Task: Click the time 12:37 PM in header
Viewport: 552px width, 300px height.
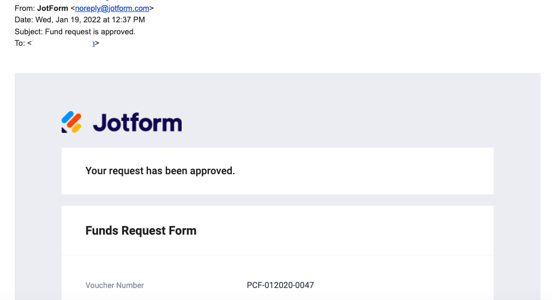Action: pyautogui.click(x=129, y=20)
